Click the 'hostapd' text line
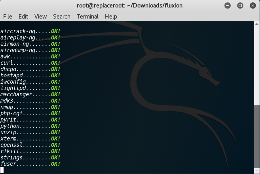 click(x=30, y=75)
